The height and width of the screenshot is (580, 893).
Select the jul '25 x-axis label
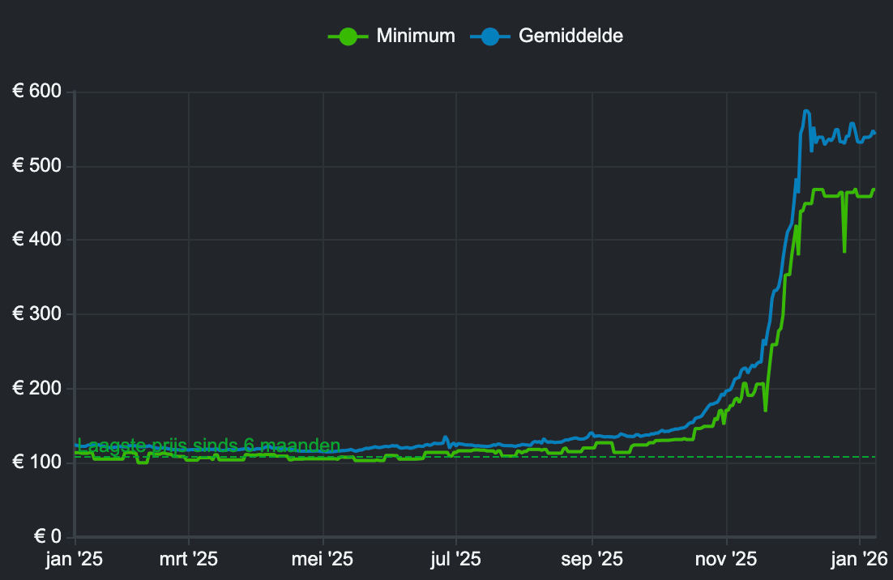pyautogui.click(x=455, y=559)
